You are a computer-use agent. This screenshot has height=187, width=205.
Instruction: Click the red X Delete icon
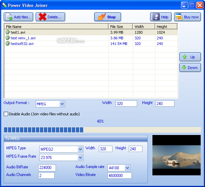(x=42, y=17)
